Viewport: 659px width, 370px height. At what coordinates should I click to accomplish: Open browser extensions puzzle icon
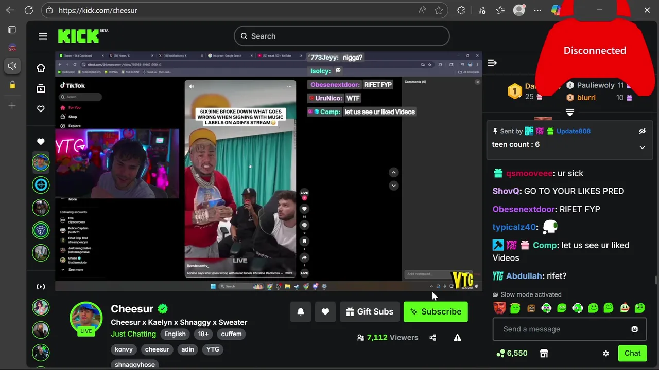point(461,10)
